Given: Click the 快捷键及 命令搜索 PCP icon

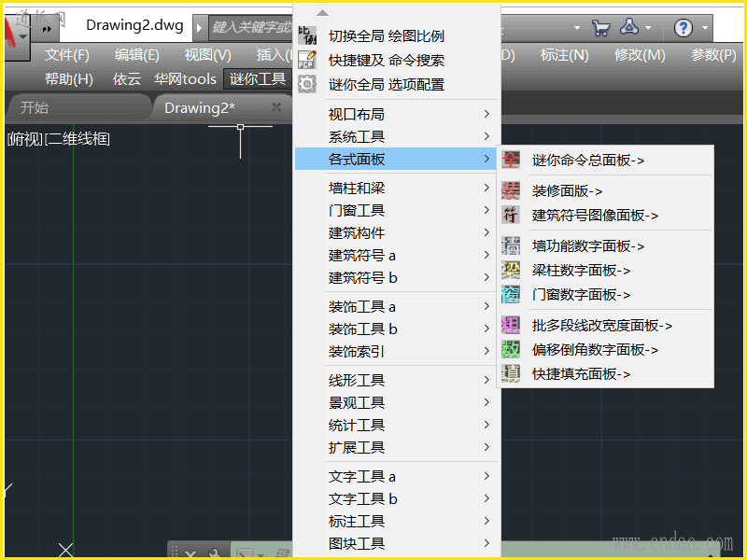Looking at the screenshot, I should pyautogui.click(x=307, y=60).
